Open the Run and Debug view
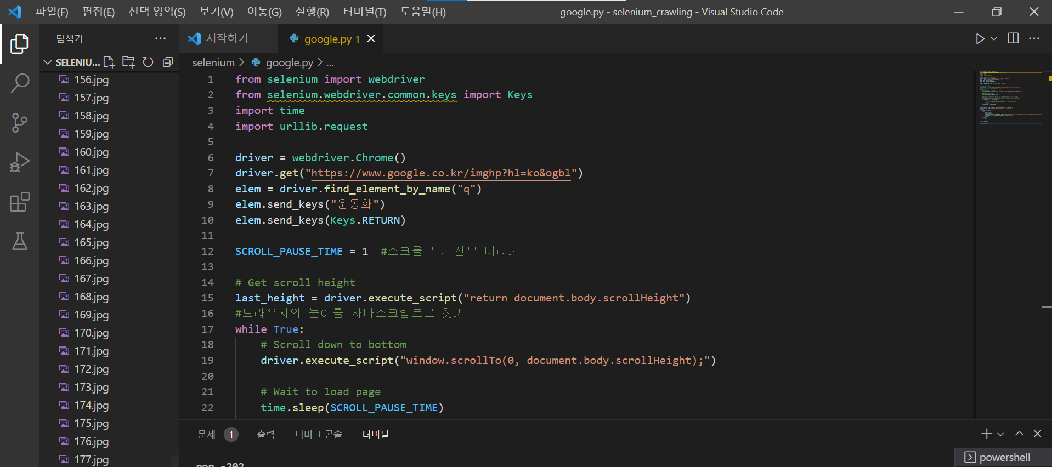The height and width of the screenshot is (467, 1052). [x=20, y=162]
